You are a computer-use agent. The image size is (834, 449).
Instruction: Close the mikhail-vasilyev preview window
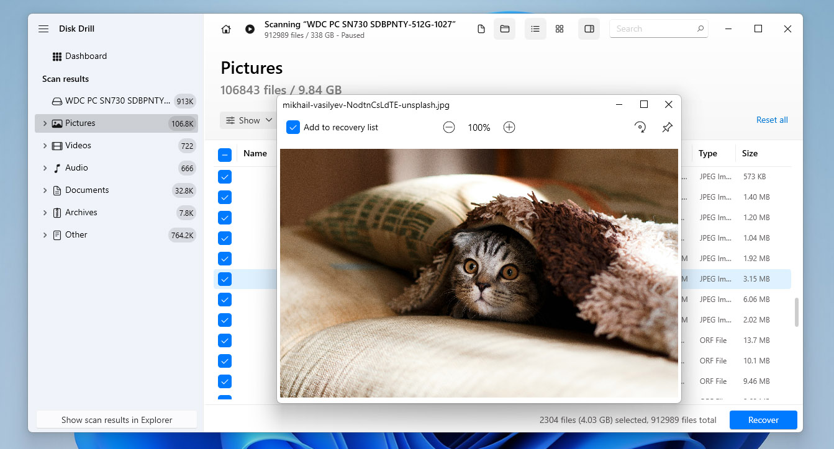(x=669, y=105)
